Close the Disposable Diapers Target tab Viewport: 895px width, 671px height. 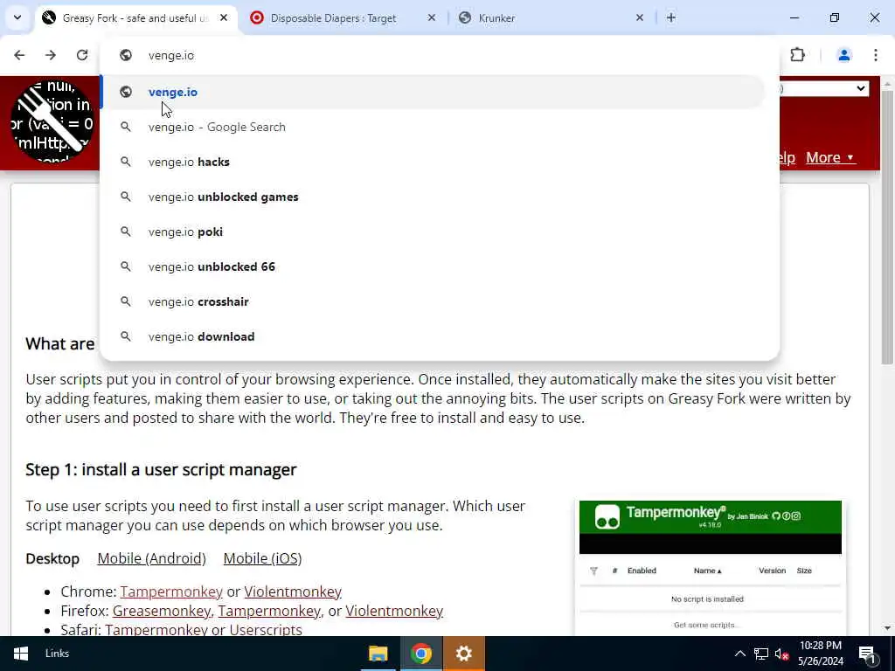click(432, 17)
